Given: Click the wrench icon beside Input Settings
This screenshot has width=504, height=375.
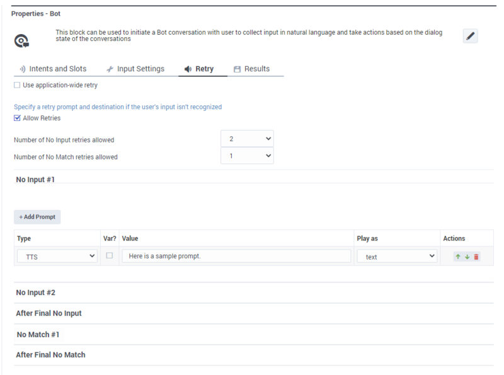Looking at the screenshot, I should [110, 69].
